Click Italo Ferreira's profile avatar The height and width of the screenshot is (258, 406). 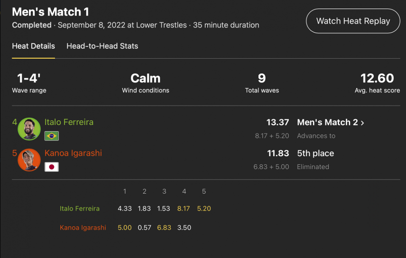[29, 129]
